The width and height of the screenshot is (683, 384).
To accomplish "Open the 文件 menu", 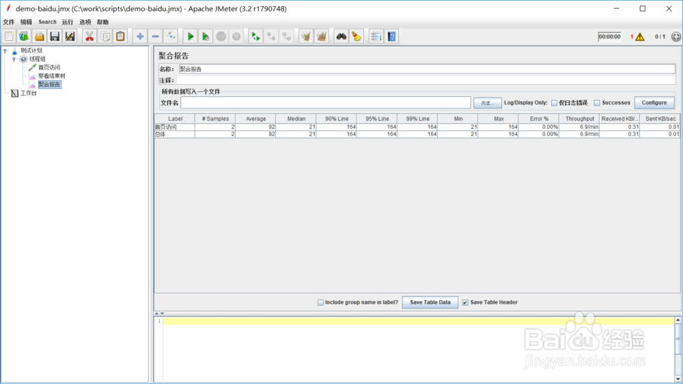I will pos(9,22).
